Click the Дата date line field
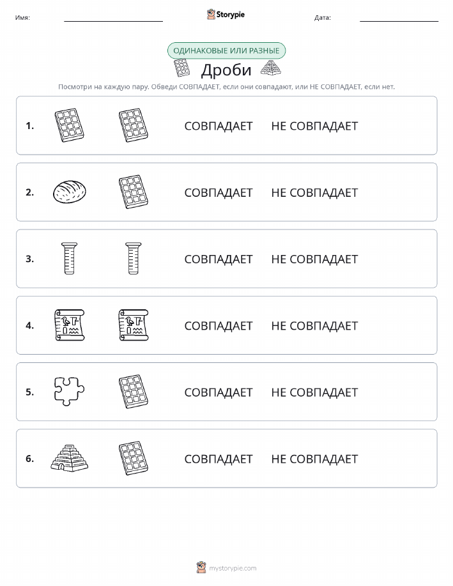Screen dimensions: 453x586 pyautogui.click(x=399, y=17)
